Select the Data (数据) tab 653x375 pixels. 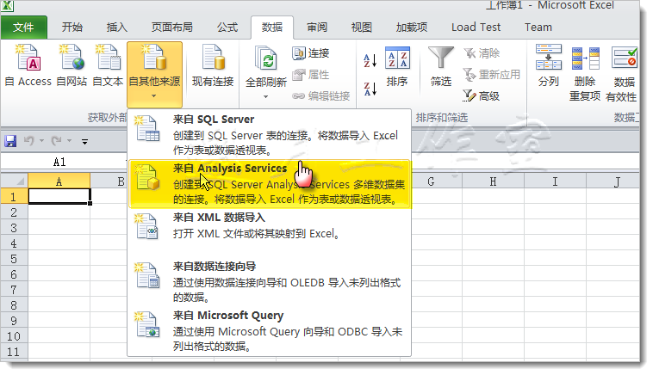(272, 28)
